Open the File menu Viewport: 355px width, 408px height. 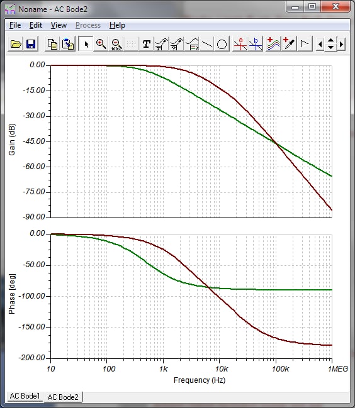[x=15, y=25]
